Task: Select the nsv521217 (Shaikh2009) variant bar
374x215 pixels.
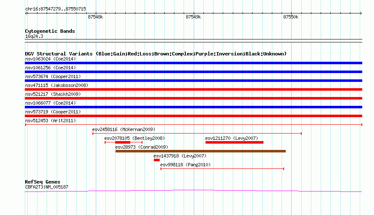Action: (193, 98)
